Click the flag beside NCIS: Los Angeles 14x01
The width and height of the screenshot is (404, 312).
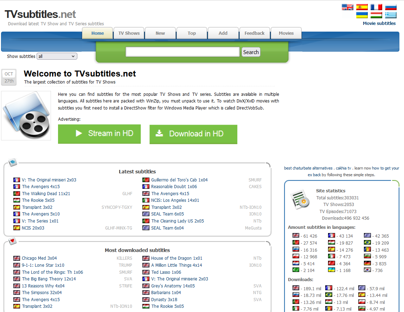point(146,200)
